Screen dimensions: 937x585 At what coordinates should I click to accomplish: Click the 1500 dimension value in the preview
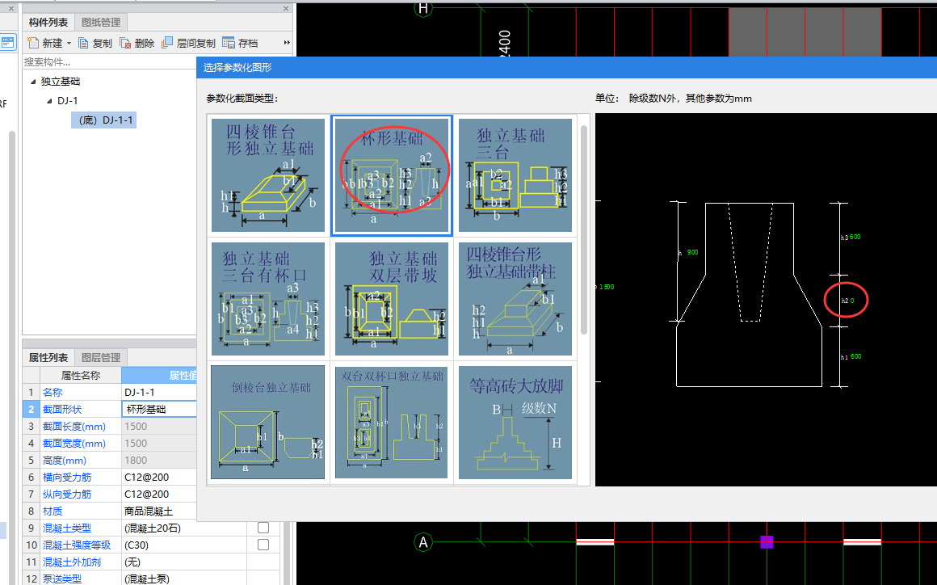point(607,287)
